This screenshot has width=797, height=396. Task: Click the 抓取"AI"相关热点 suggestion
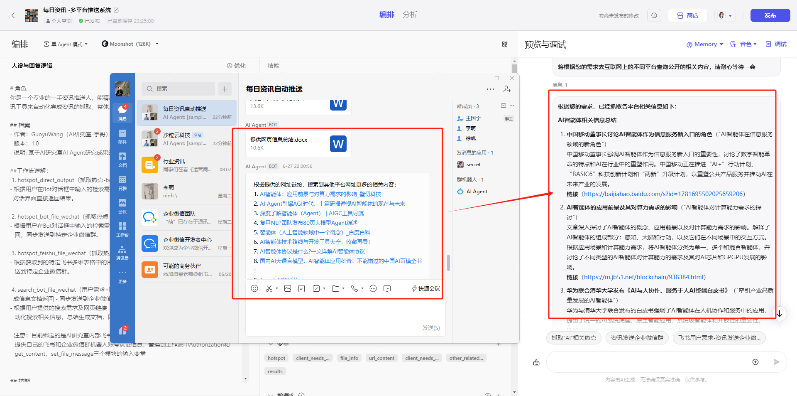[574, 338]
